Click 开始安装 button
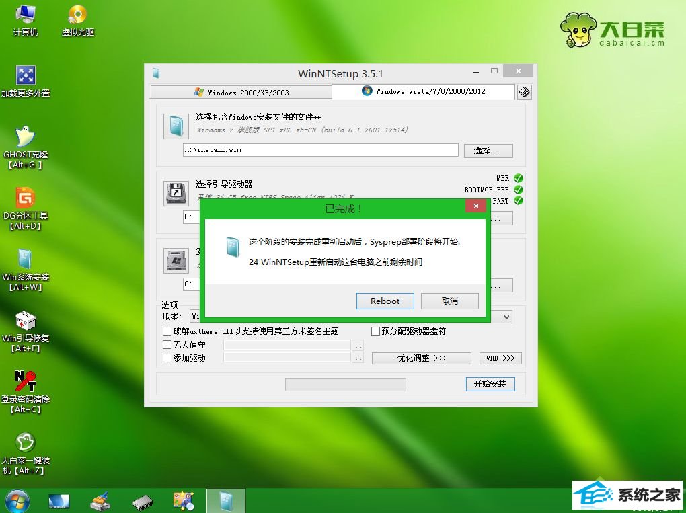The width and height of the screenshot is (686, 513). pos(490,384)
